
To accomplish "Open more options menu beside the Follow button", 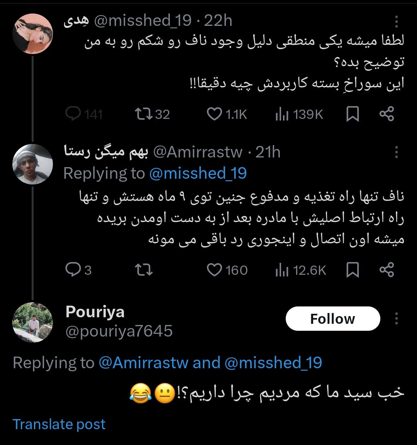I will click(396, 319).
